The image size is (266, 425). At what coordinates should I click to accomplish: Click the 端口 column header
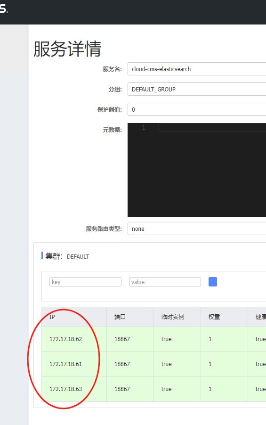pos(130,317)
